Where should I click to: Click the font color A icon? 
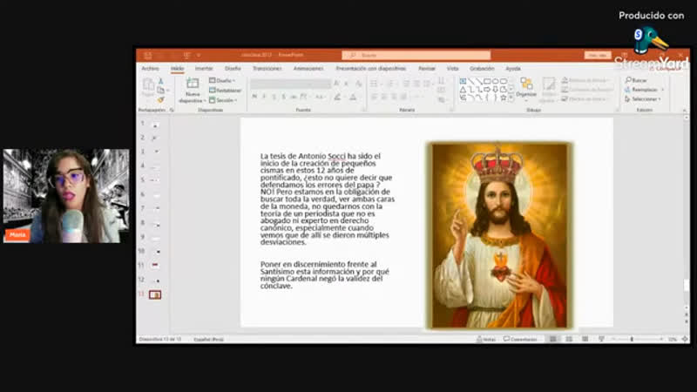pyautogui.click(x=353, y=97)
